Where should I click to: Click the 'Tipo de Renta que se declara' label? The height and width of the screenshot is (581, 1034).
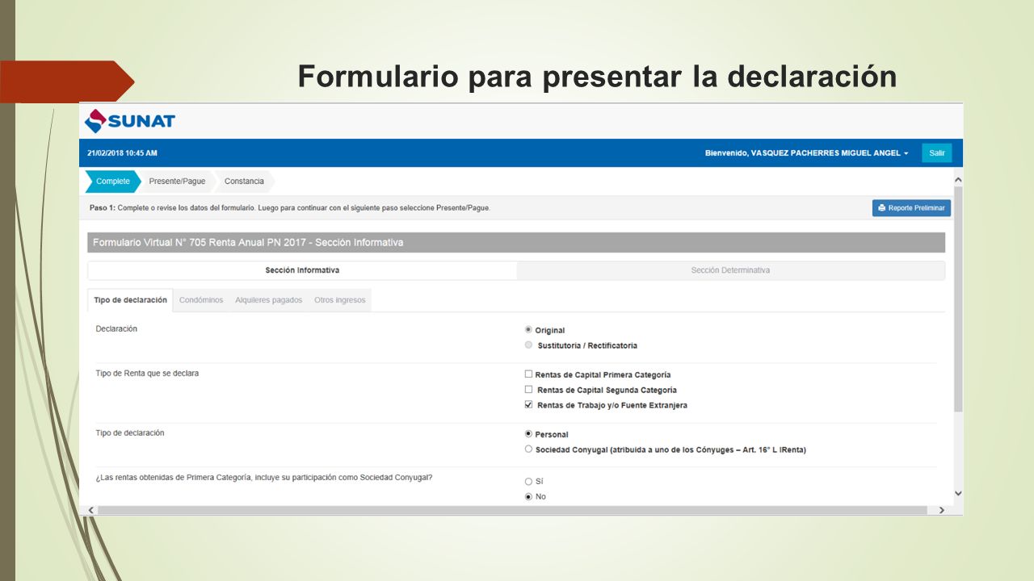(x=147, y=374)
